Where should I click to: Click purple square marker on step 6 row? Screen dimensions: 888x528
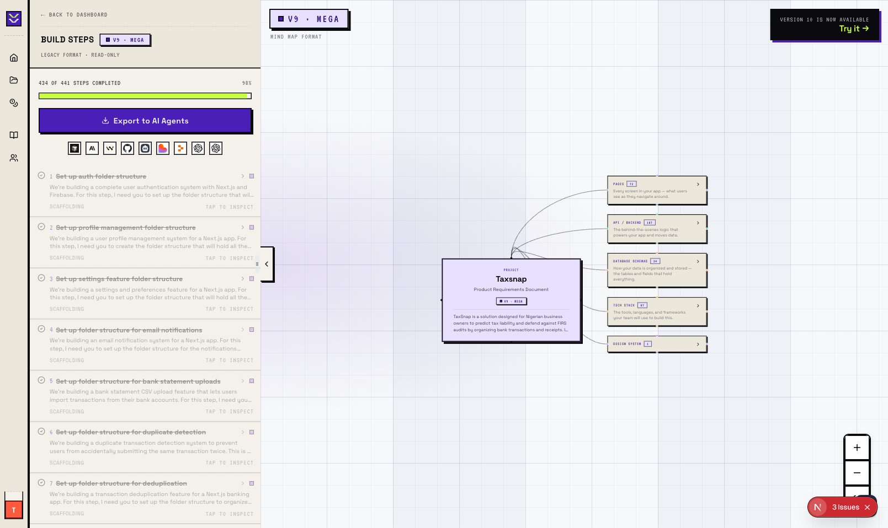[252, 432]
